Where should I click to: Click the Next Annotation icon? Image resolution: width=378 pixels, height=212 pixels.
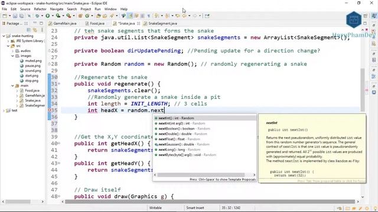coord(157,16)
